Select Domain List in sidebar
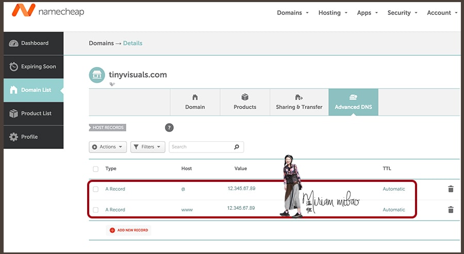The width and height of the screenshot is (464, 254). tap(34, 90)
